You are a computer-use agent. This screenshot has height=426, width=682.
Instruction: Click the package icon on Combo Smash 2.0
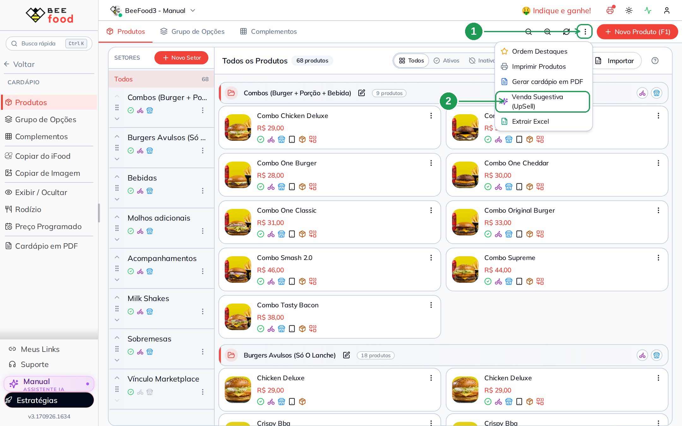pos(302,281)
